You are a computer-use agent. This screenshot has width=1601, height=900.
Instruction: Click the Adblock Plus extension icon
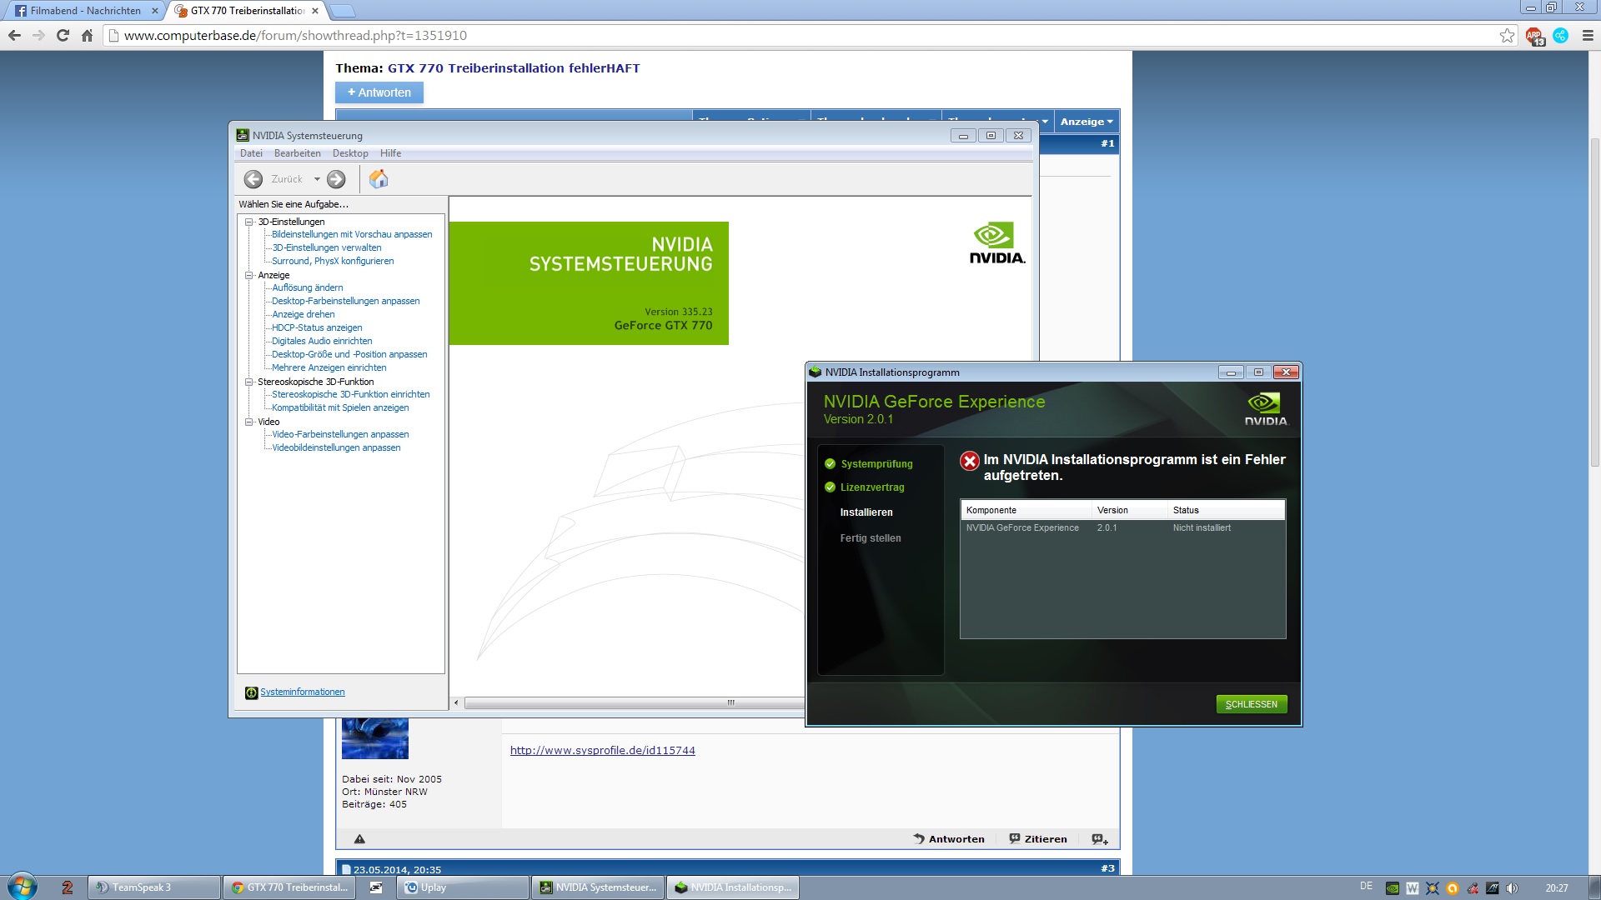[x=1534, y=35]
